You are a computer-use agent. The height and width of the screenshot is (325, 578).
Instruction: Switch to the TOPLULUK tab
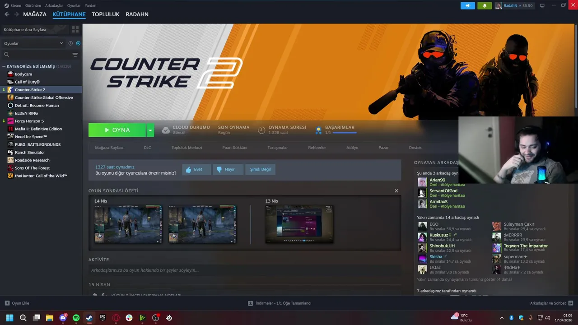pos(106,14)
